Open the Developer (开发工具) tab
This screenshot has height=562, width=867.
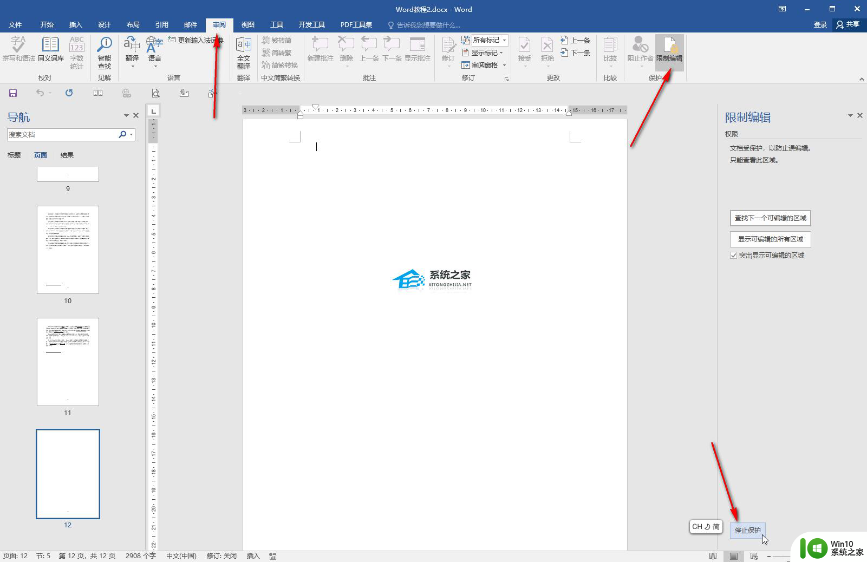click(312, 25)
